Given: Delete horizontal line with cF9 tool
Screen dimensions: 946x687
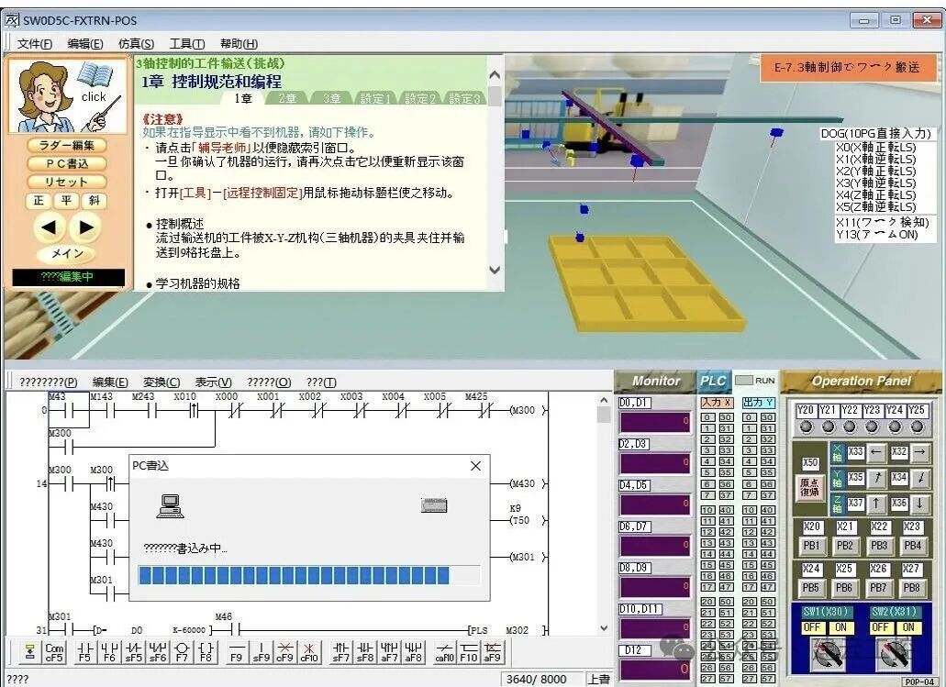Looking at the screenshot, I should [284, 652].
